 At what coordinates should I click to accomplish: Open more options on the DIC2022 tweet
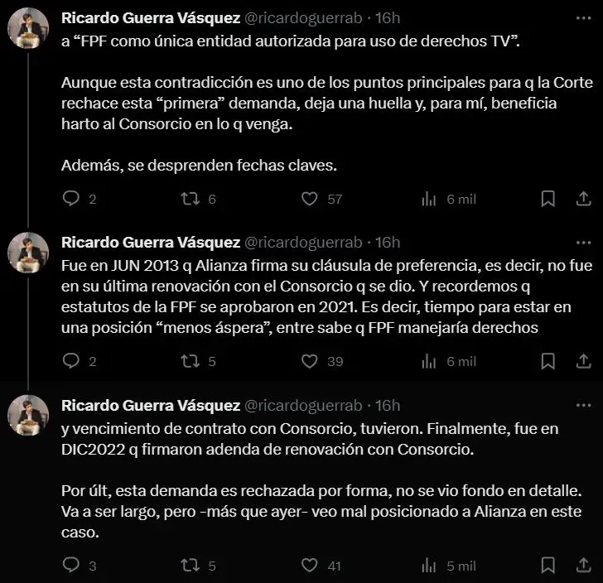584,406
